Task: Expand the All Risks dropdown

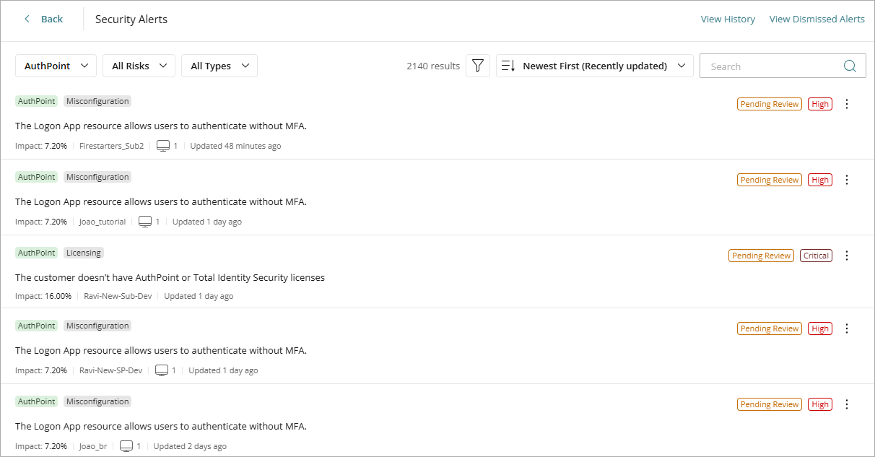Action: tap(139, 66)
